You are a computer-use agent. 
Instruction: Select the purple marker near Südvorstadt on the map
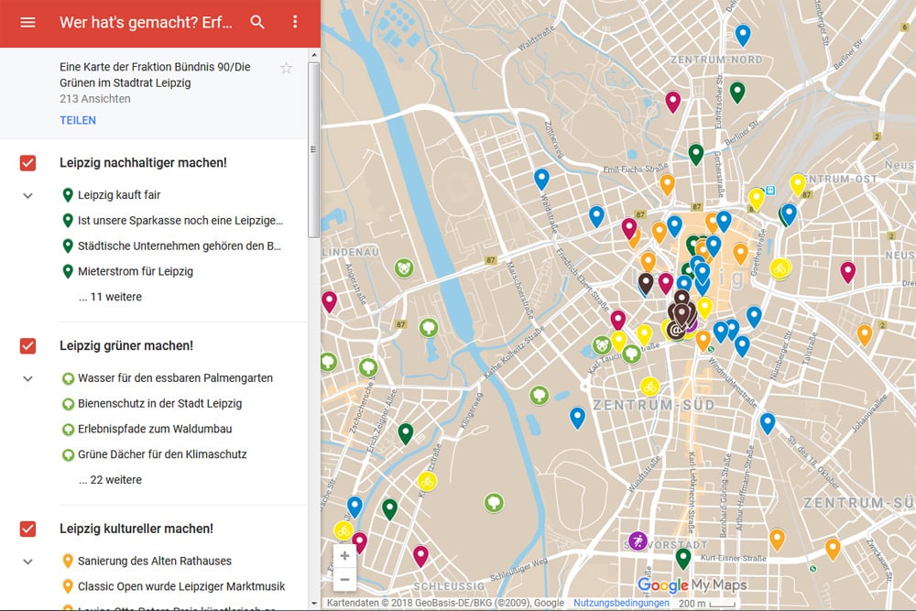click(636, 540)
